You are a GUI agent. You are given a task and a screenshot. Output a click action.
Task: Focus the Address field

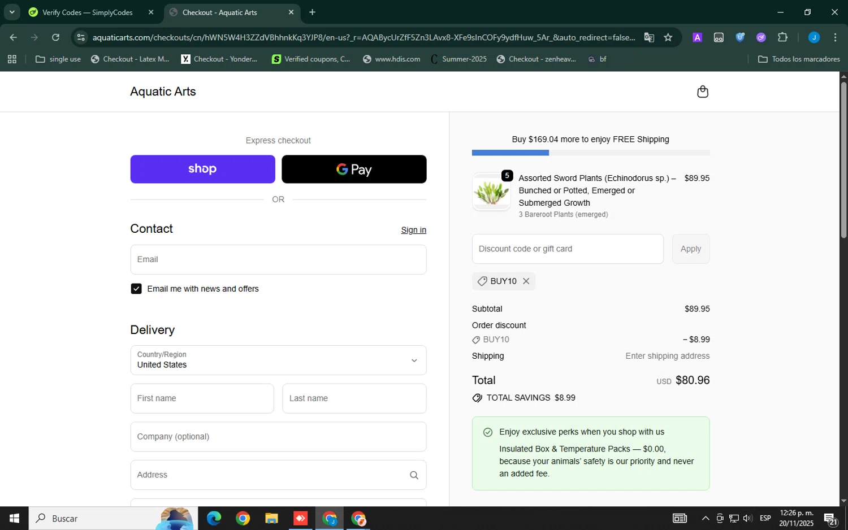278,475
